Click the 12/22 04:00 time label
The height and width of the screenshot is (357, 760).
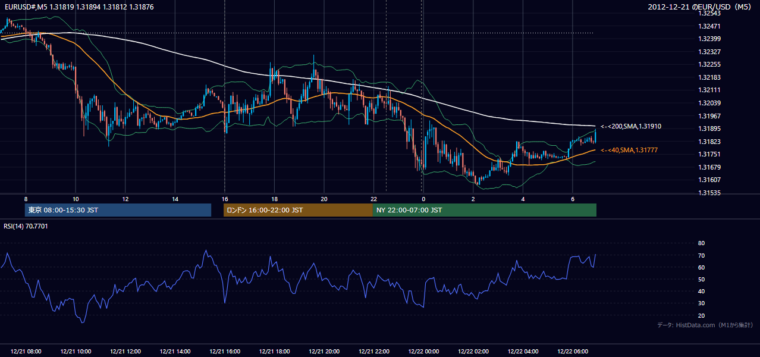[523, 352]
